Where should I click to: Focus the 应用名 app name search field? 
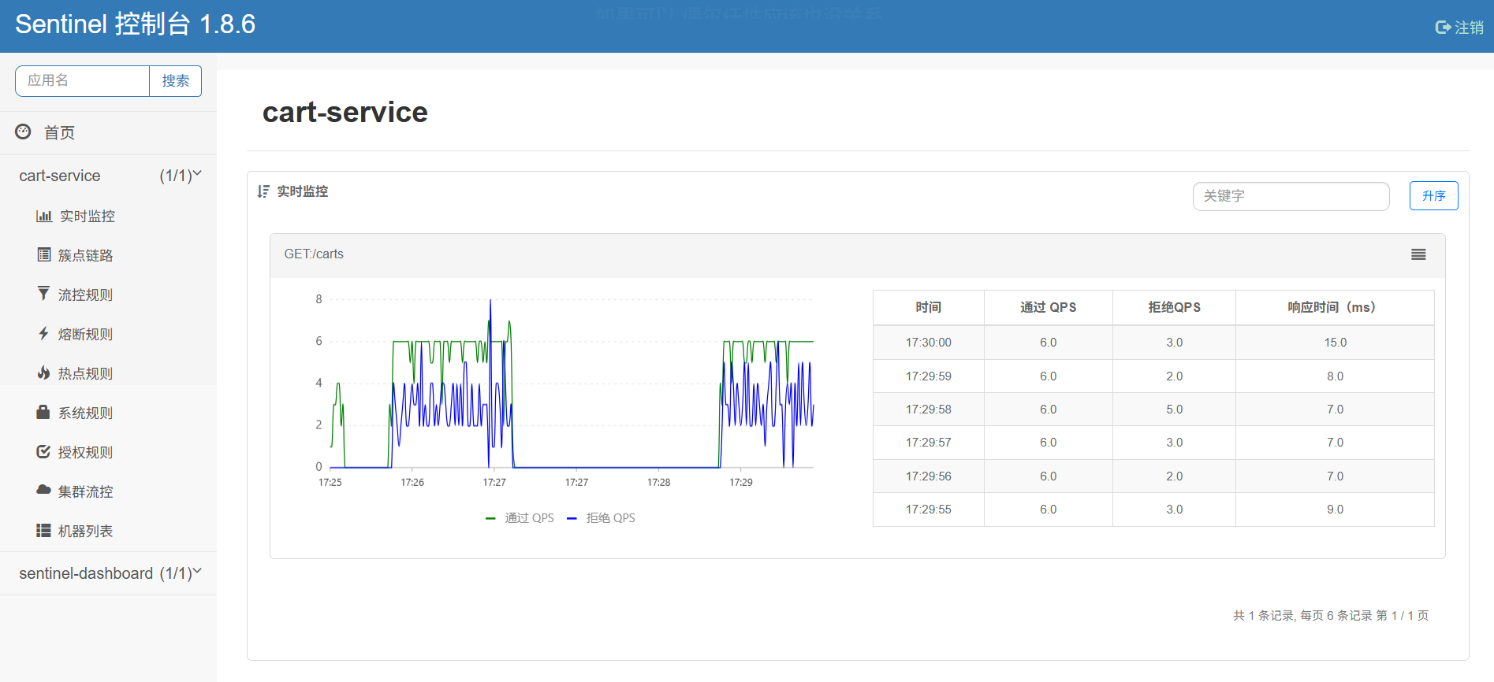(x=83, y=81)
